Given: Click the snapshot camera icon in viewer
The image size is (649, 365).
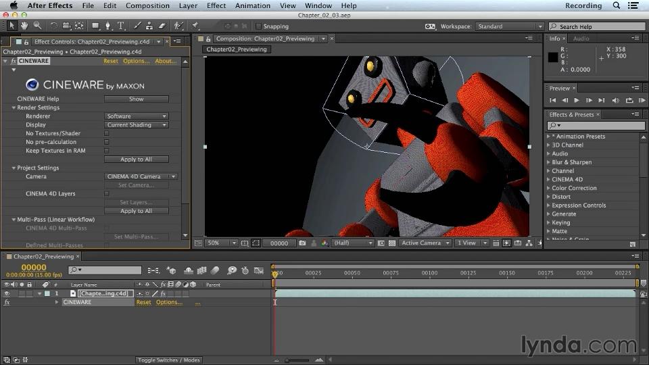Looking at the screenshot, I should [x=302, y=243].
